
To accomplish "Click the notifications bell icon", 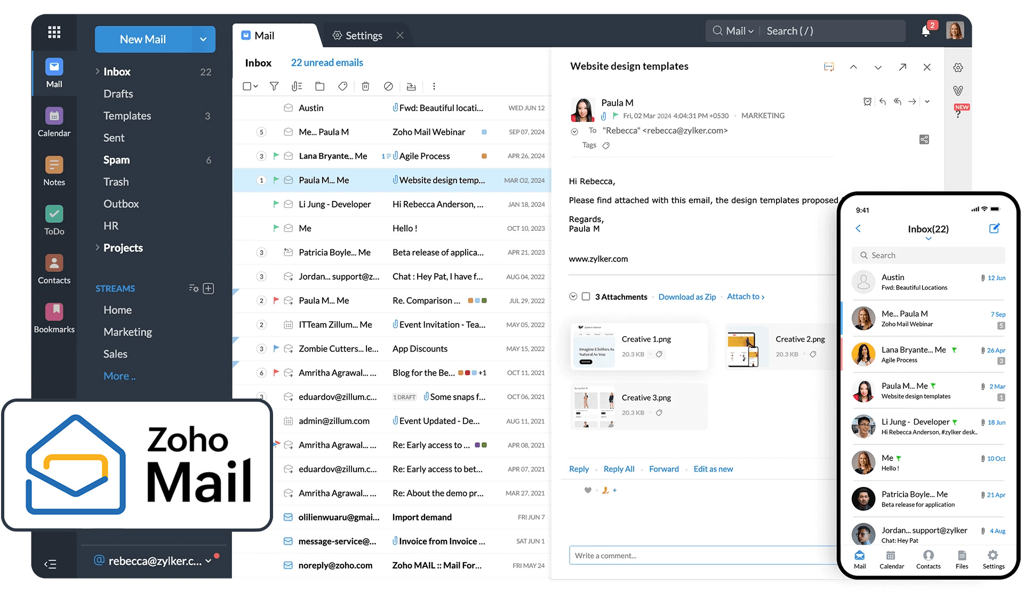I will point(926,31).
